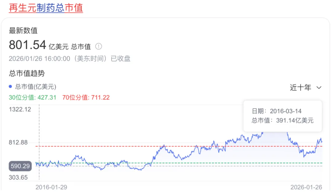Click the tooltip date 2016-03-14

286,111
